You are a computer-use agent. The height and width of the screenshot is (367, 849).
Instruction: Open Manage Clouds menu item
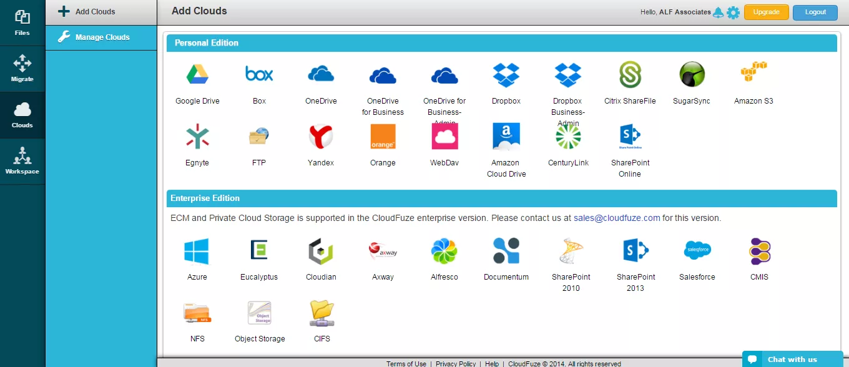(101, 37)
